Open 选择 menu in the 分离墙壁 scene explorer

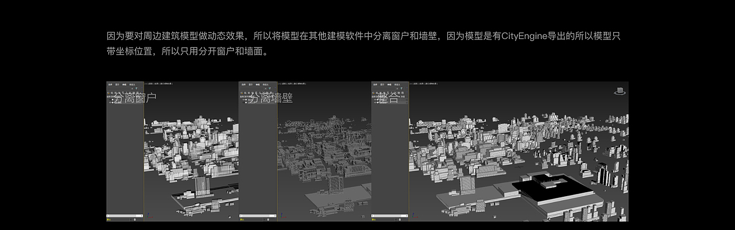pyautogui.click(x=243, y=84)
